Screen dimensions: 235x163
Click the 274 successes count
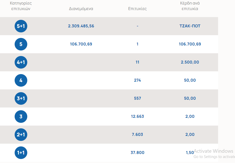[137, 80]
